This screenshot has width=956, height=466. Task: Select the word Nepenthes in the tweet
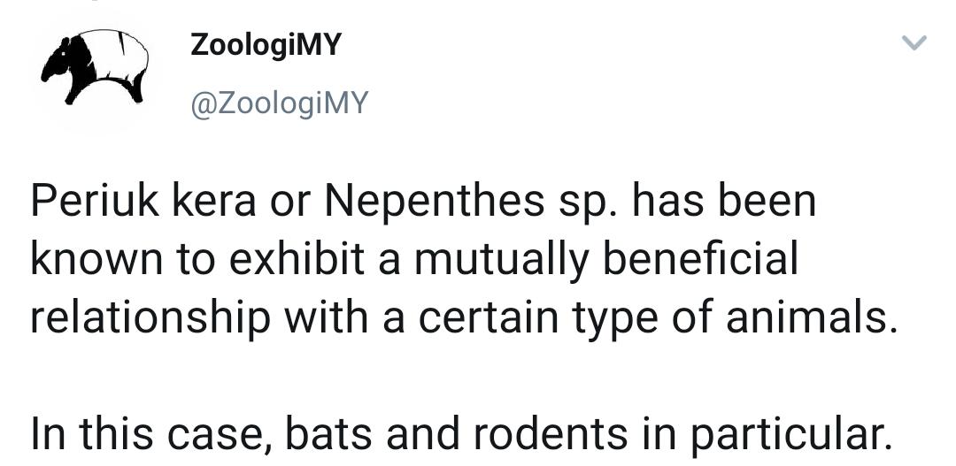(x=434, y=202)
